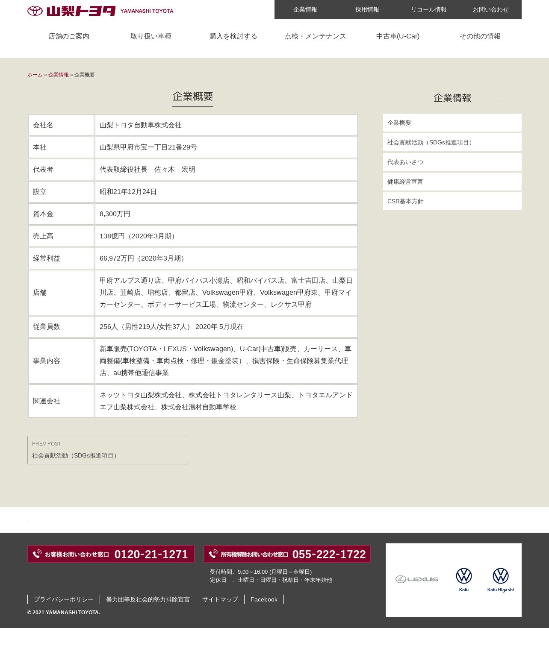
Task: Click the 店舗 row label
Action: [61, 293]
